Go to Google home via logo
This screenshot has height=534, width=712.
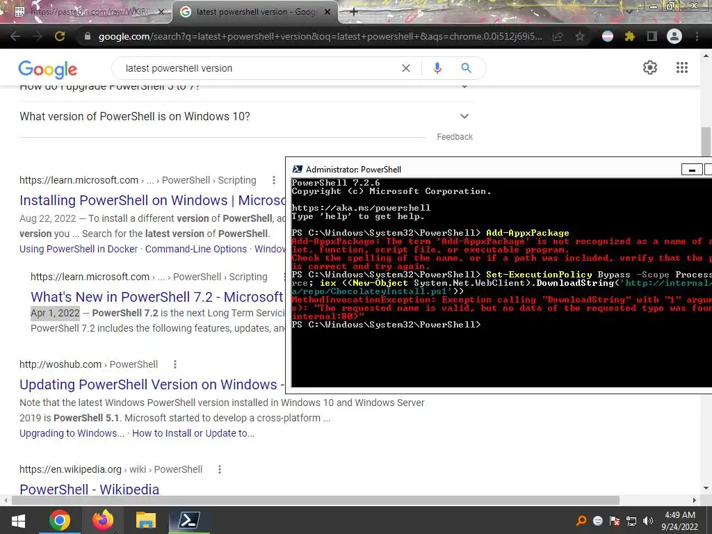click(48, 69)
